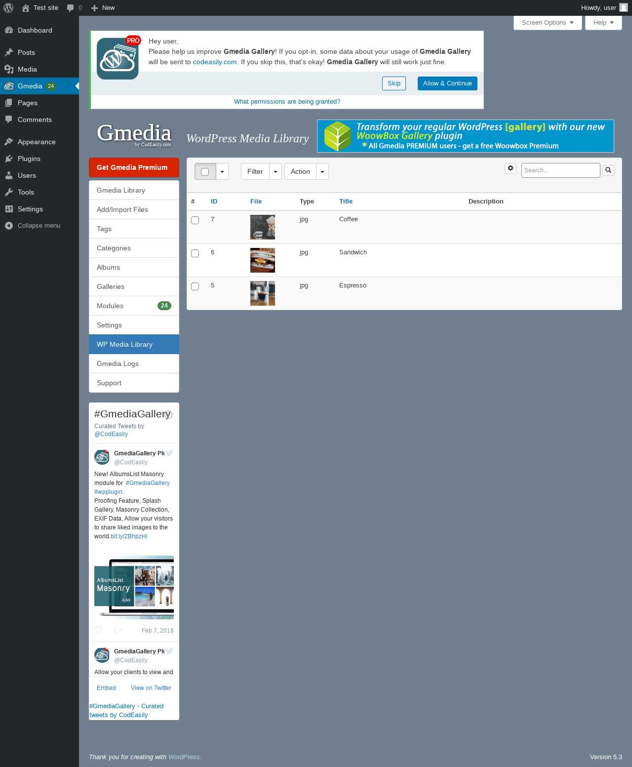
Task: Click the Skip button
Action: pos(394,83)
